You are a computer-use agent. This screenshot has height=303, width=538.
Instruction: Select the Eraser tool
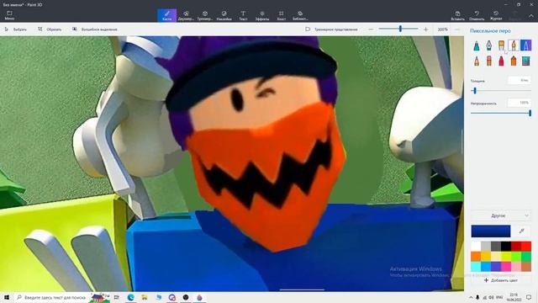[x=489, y=61]
